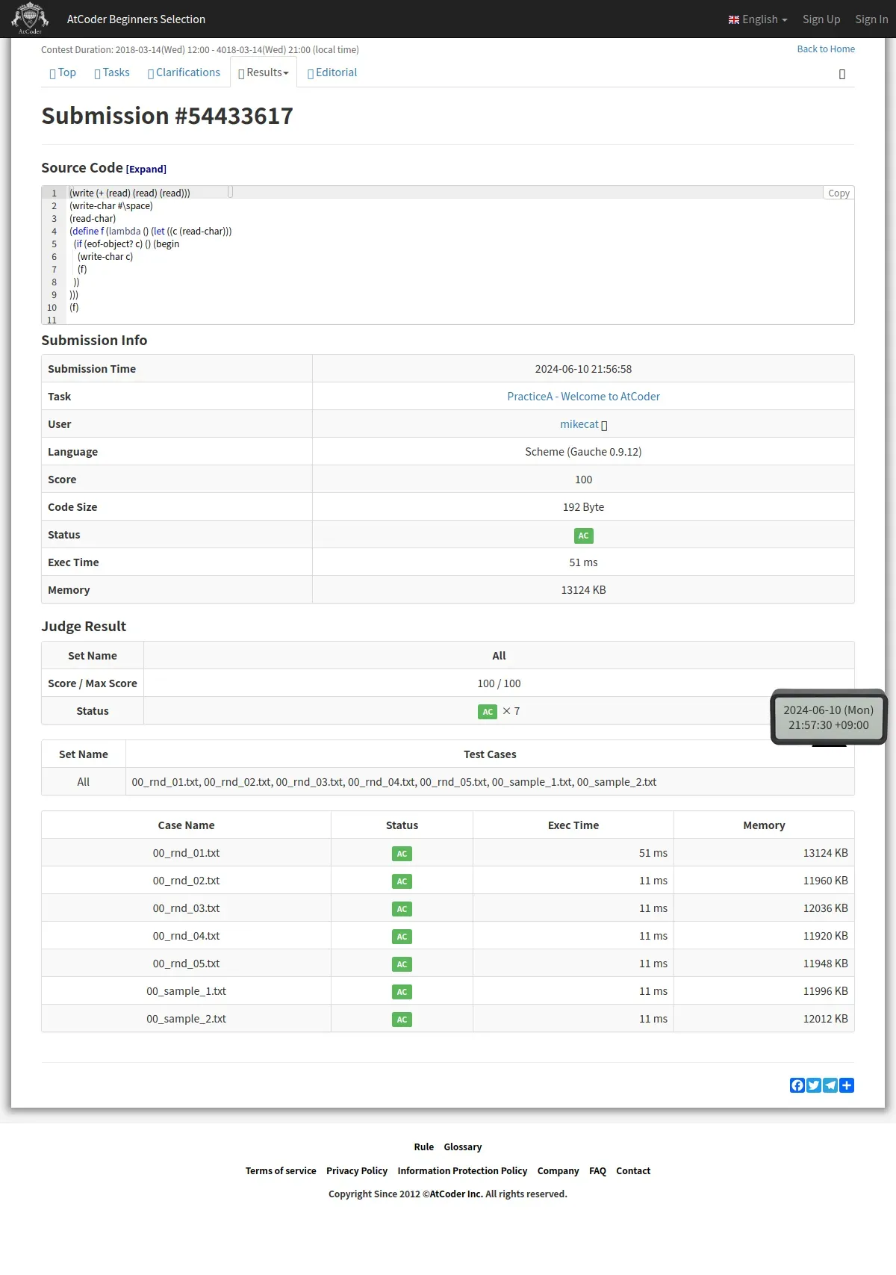Click Sign In in the header

[x=871, y=19]
